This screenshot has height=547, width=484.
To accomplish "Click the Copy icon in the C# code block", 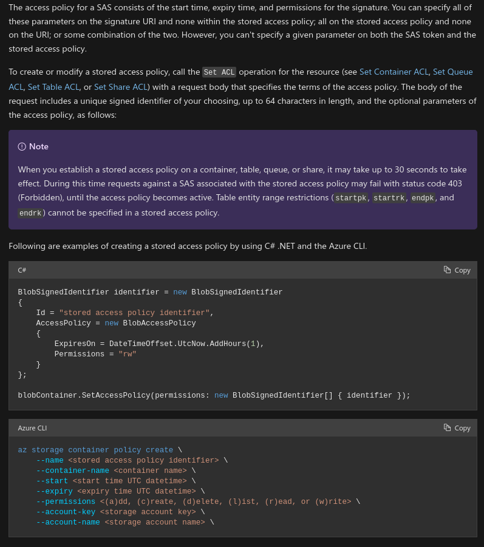I will [447, 270].
